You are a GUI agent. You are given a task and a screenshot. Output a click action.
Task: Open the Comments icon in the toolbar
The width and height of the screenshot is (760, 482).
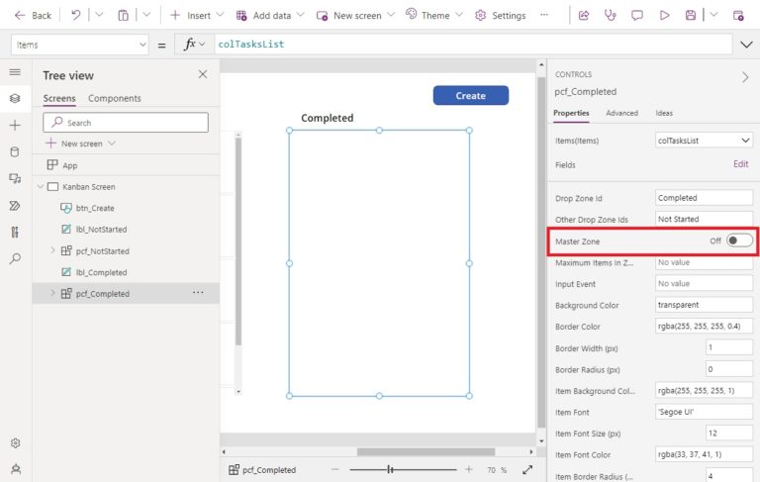pyautogui.click(x=637, y=16)
